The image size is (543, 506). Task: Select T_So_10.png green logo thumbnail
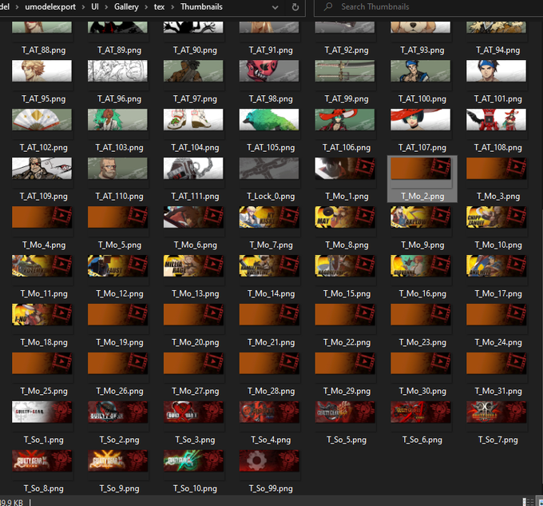pyautogui.click(x=193, y=461)
